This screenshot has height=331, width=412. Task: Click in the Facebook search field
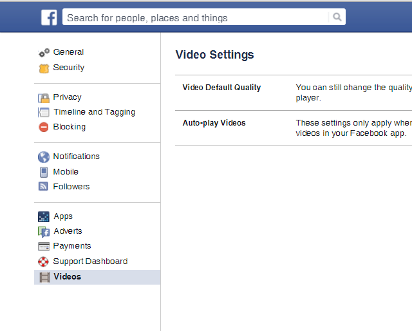(x=193, y=17)
